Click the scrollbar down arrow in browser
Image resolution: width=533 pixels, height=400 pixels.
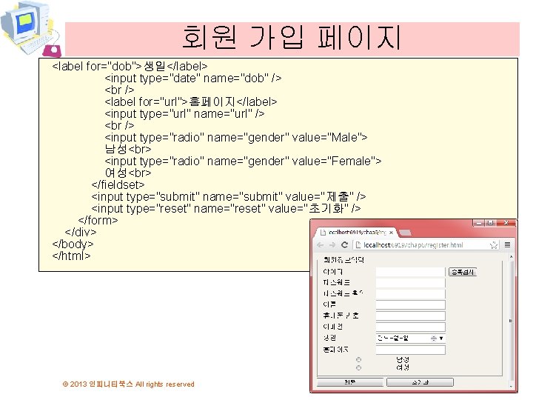[511, 387]
